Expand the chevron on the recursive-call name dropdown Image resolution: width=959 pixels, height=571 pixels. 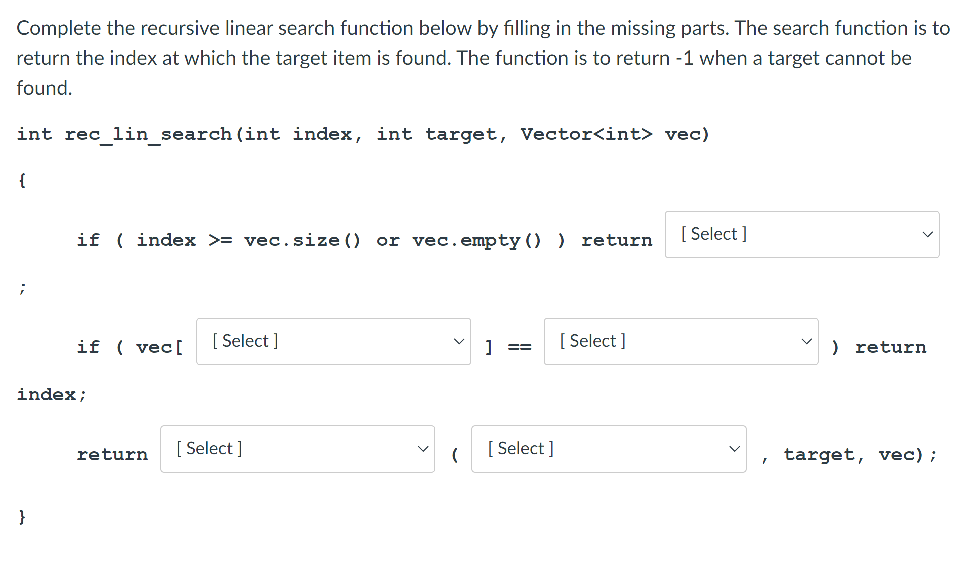click(423, 448)
